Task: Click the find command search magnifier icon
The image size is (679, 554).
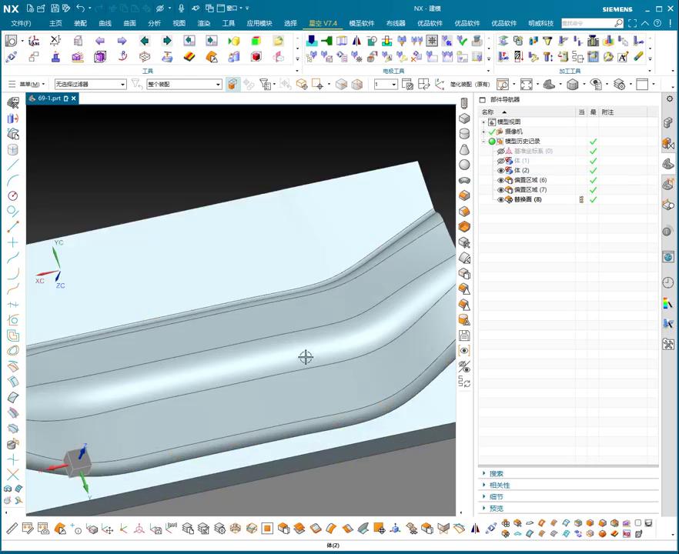Action: [618, 23]
